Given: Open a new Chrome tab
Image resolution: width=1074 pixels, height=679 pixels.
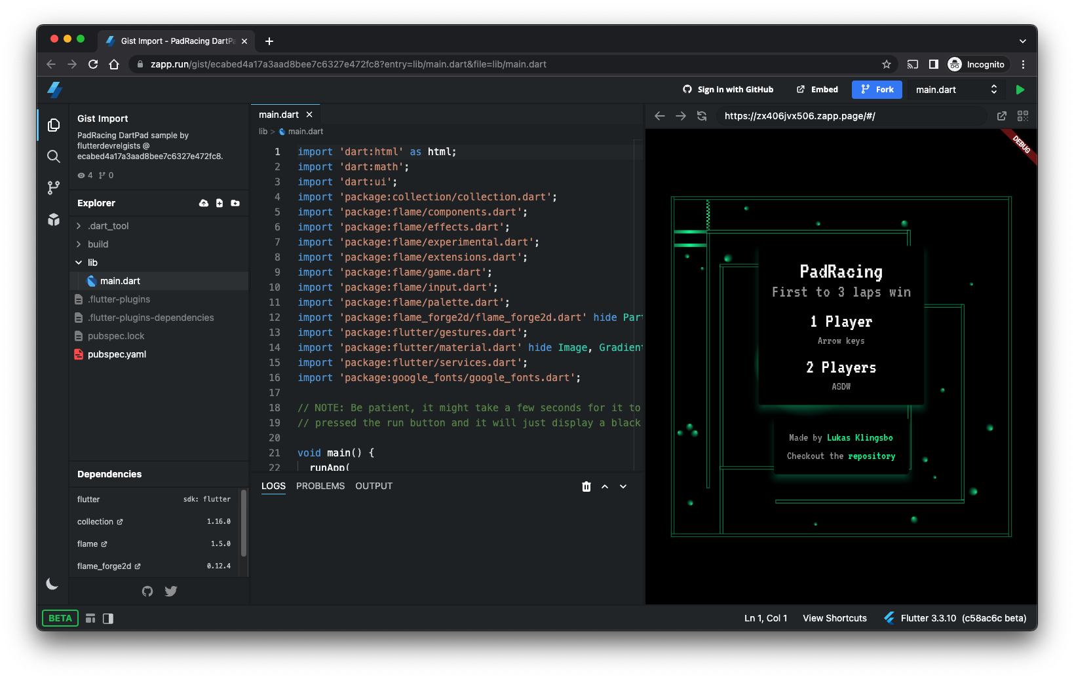Looking at the screenshot, I should coord(269,41).
